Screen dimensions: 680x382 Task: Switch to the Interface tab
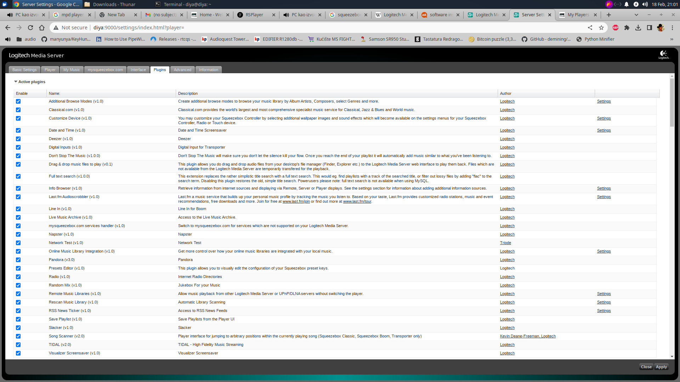pyautogui.click(x=138, y=70)
